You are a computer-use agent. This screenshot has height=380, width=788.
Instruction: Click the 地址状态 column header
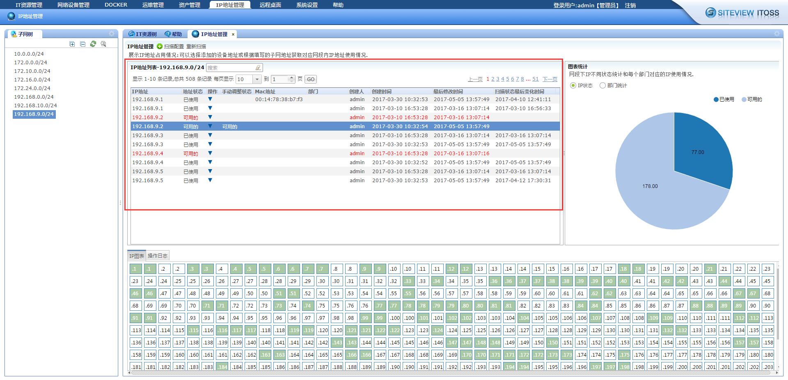pyautogui.click(x=193, y=92)
